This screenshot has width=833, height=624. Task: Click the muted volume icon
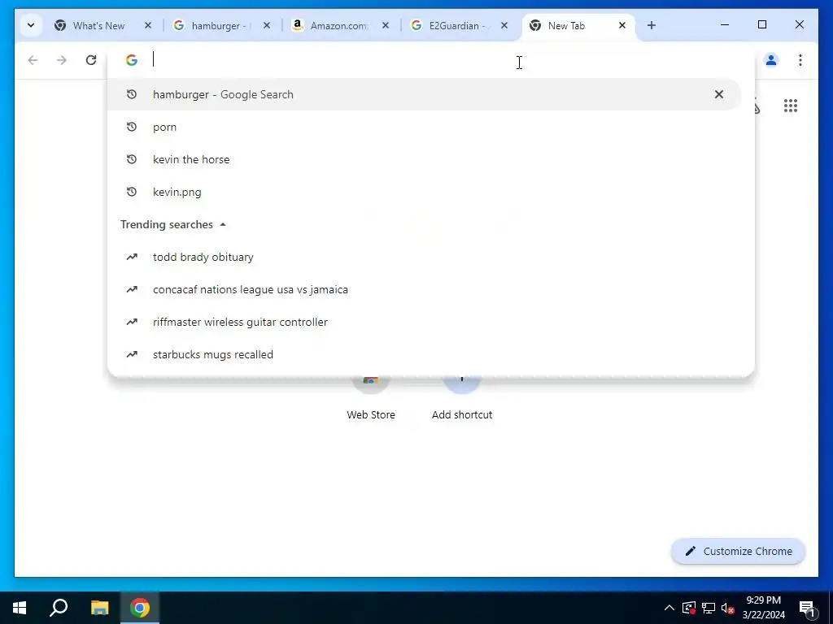(728, 608)
